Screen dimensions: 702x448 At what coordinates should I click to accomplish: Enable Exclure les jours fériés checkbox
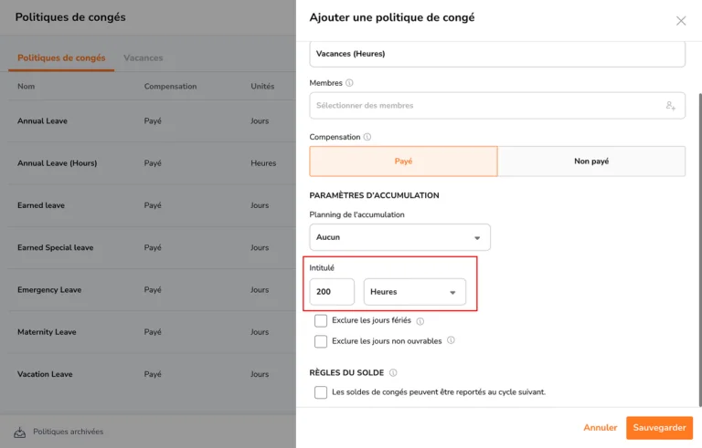pyautogui.click(x=321, y=321)
